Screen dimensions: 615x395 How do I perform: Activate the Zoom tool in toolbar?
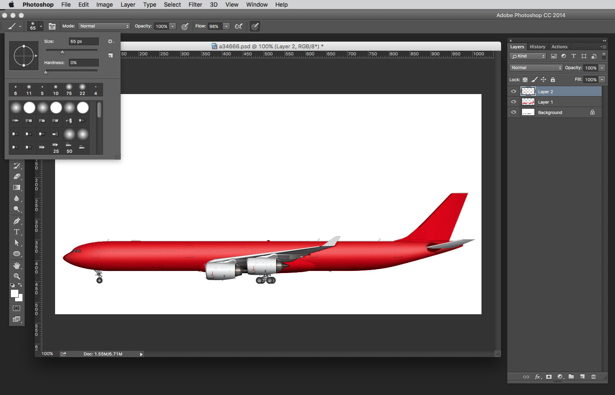point(17,276)
